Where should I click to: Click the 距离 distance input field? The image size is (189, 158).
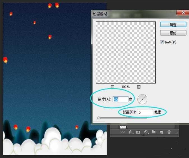[145, 112]
